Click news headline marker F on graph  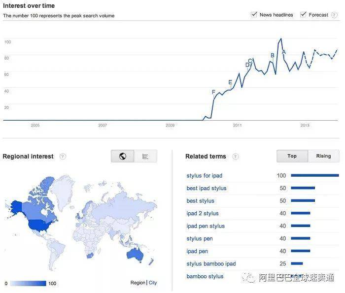(213, 92)
